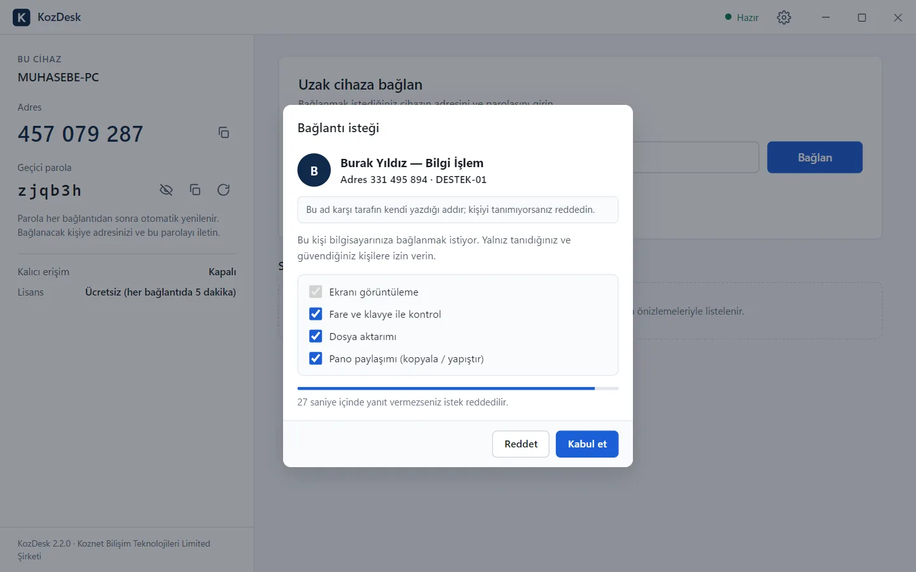Minimize the KozDesk window

tap(826, 17)
